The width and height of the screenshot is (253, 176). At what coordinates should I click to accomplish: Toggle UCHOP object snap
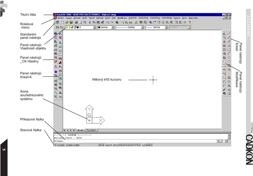coord(130,145)
